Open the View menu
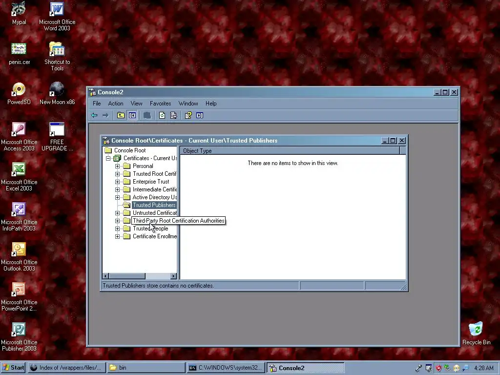The height and width of the screenshot is (375, 500). [x=136, y=104]
